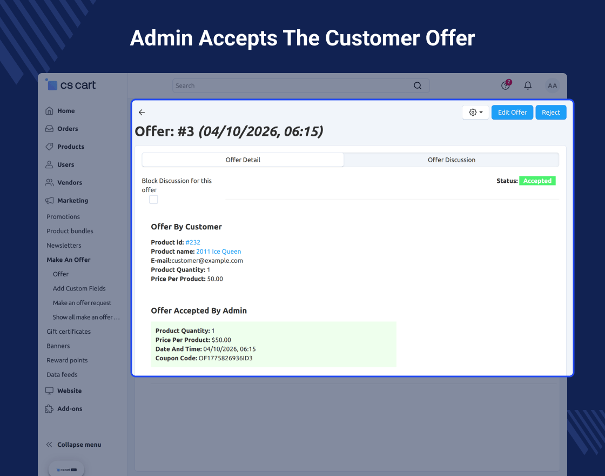Click into the Search input field
The height and width of the screenshot is (476, 605).
point(293,86)
